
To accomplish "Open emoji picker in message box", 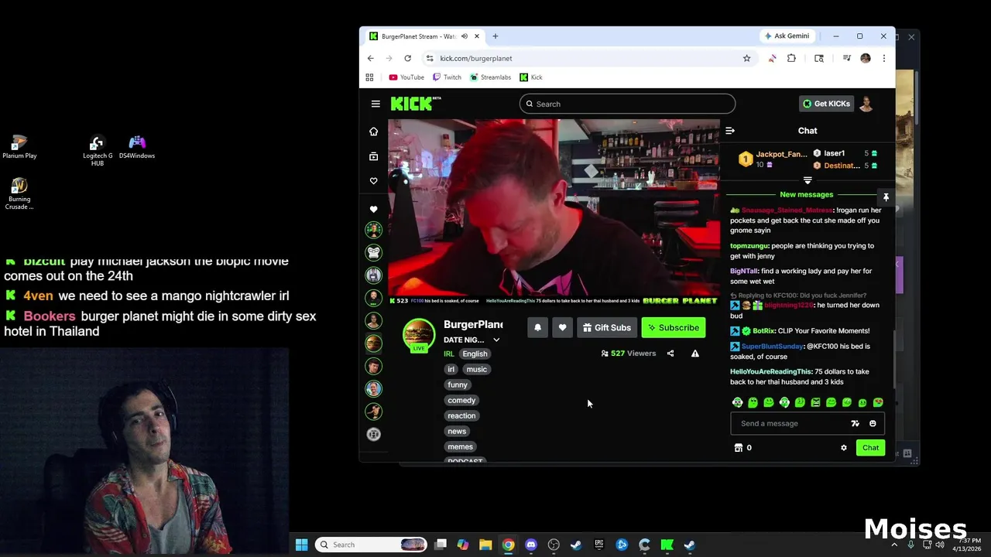I will pos(873,423).
